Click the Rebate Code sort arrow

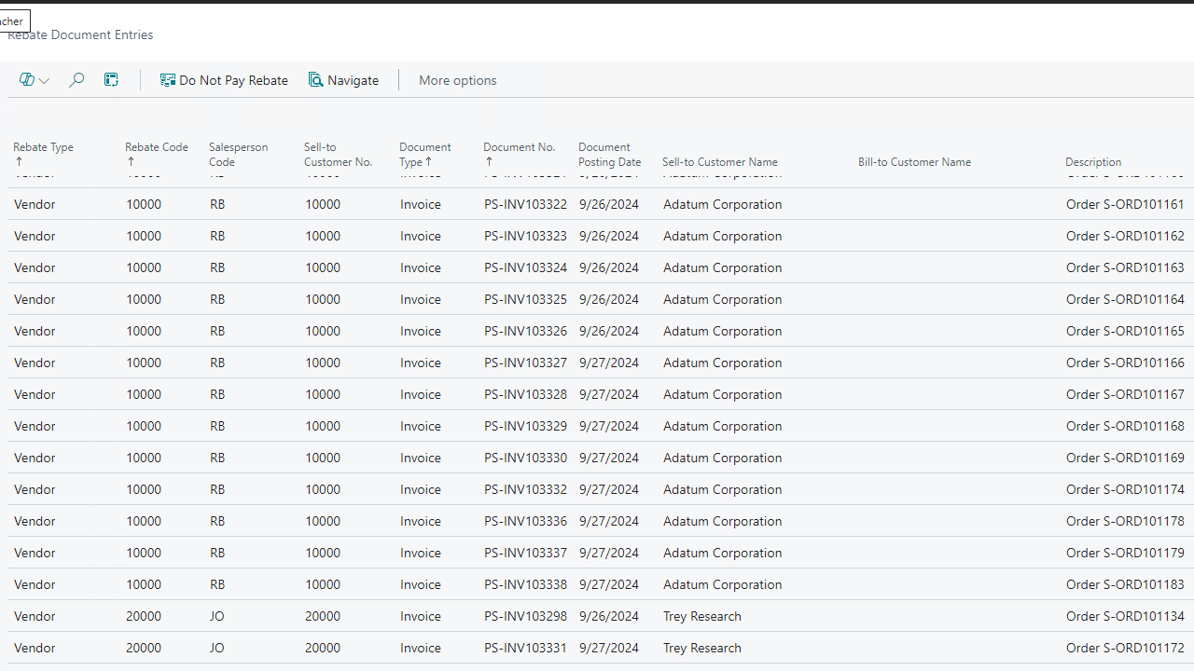pos(131,162)
